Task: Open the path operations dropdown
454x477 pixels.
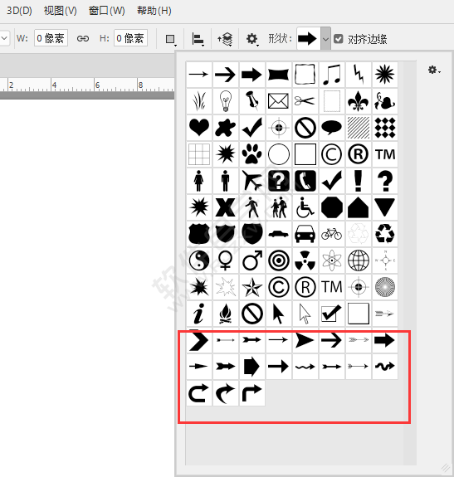Action: (x=171, y=39)
